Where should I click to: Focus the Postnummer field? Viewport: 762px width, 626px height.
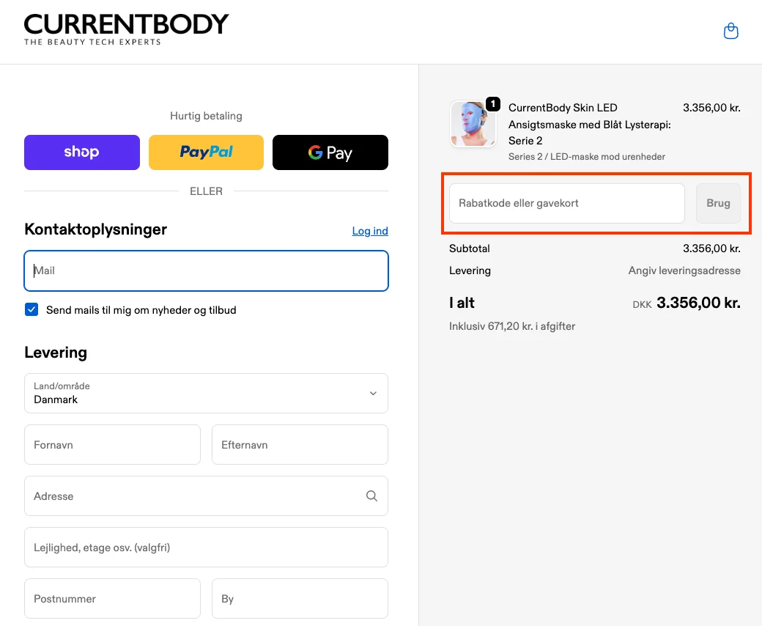tap(112, 598)
